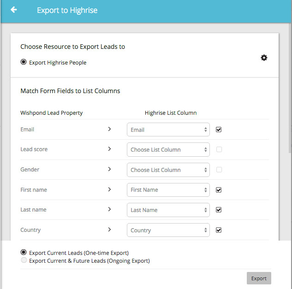292x289 pixels.
Task: Uncheck the First Name column checkbox
Action: [219, 190]
